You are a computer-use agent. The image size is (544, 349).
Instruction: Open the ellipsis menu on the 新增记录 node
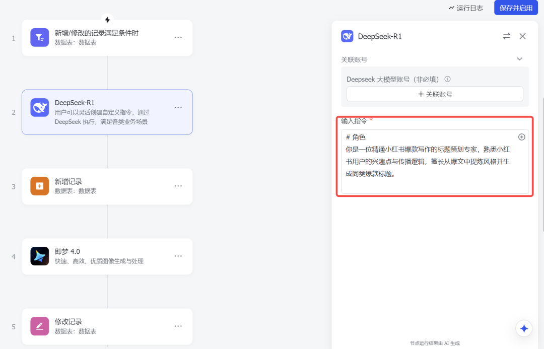(x=178, y=186)
